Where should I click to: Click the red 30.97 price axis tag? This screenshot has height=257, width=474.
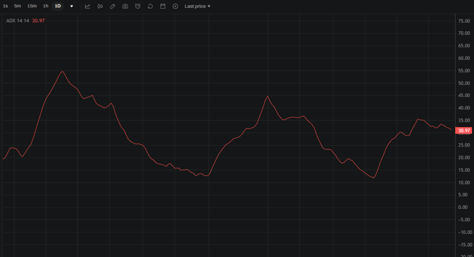(463, 131)
